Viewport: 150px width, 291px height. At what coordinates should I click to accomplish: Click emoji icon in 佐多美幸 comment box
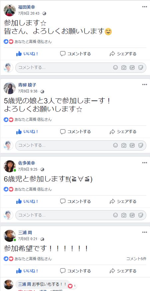[x=115, y=215]
